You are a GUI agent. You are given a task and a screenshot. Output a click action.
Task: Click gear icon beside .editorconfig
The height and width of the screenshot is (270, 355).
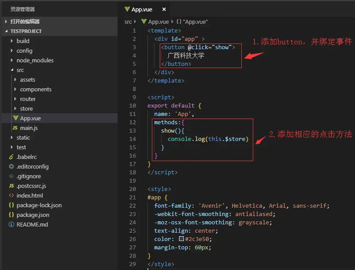(11, 166)
